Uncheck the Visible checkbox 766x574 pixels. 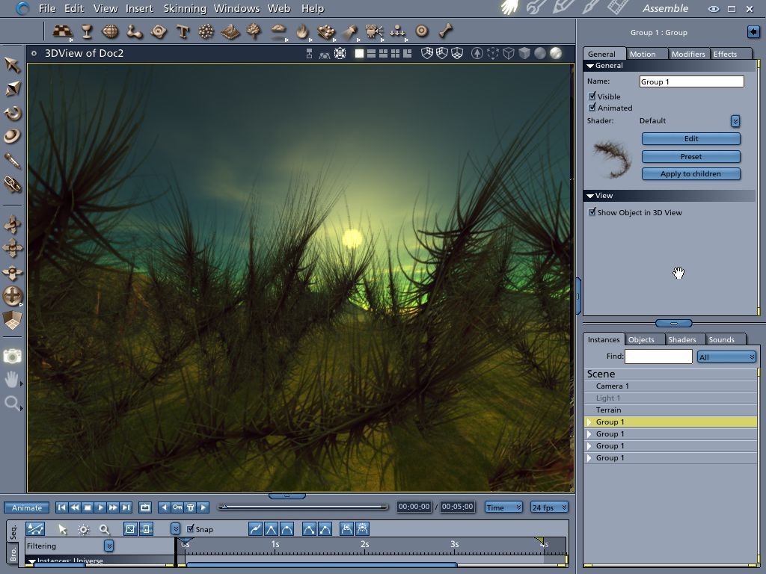[x=592, y=96]
